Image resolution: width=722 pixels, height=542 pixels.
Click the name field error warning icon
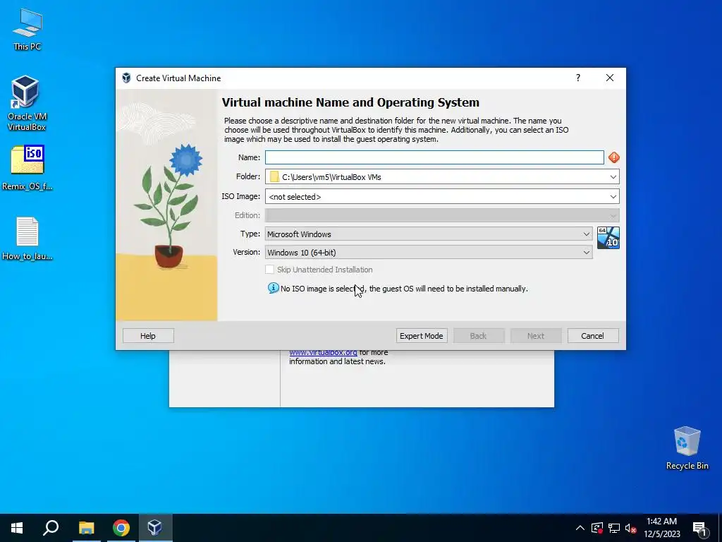(x=614, y=157)
